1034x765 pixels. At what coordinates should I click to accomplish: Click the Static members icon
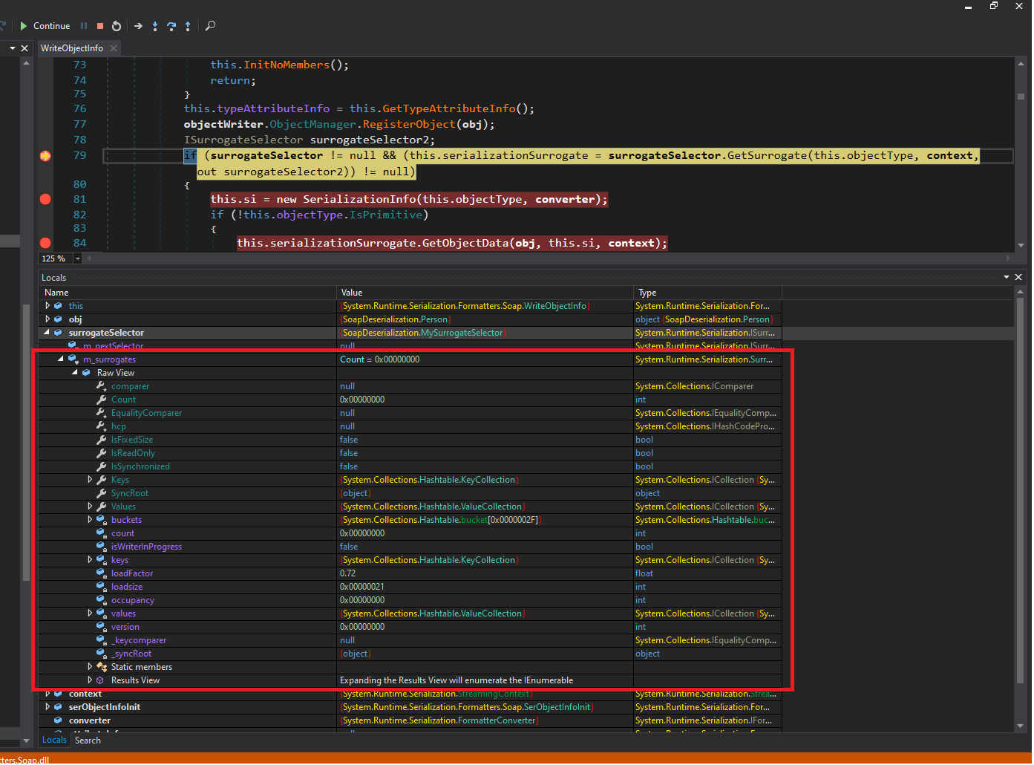tap(101, 667)
